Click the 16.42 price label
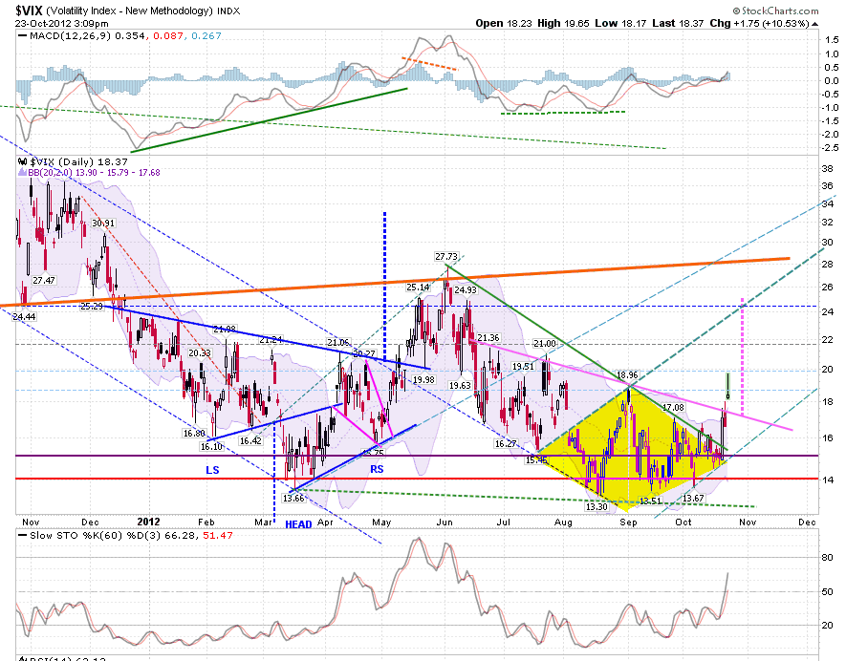846x661 pixels. 250,441
